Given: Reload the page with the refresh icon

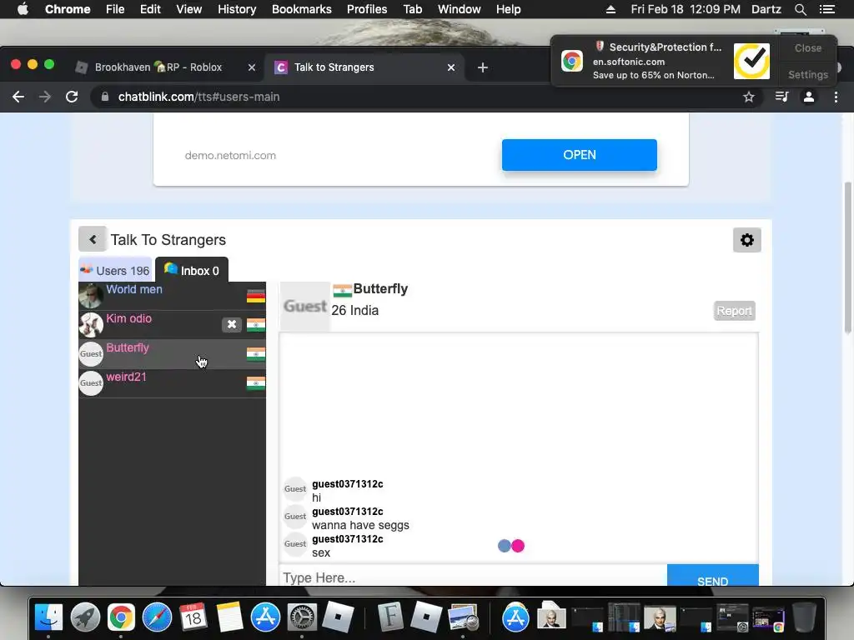Looking at the screenshot, I should click(x=72, y=97).
